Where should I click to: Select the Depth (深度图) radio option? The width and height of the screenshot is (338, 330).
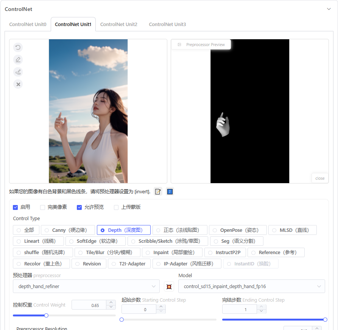pos(124,230)
